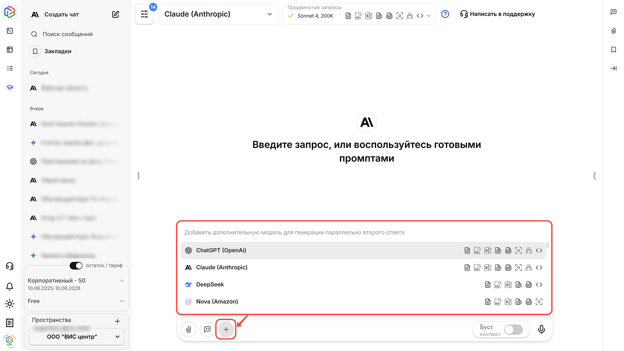Open the document notes icon in left rail
Image resolution: width=624 pixels, height=351 pixels.
pyautogui.click(x=10, y=323)
